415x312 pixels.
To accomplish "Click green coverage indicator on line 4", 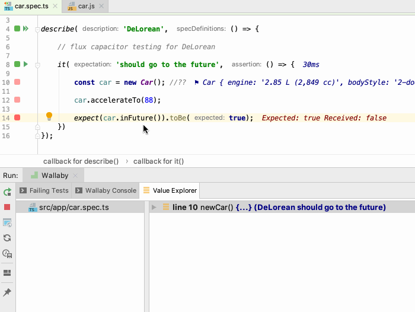I will 17,28.
